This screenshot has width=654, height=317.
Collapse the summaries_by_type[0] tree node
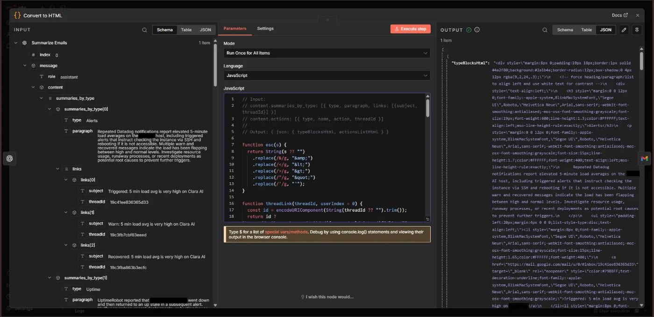(50, 109)
